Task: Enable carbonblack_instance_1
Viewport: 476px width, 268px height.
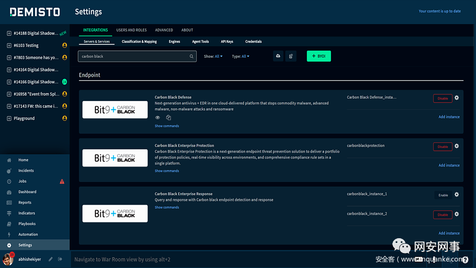Action: [443, 195]
